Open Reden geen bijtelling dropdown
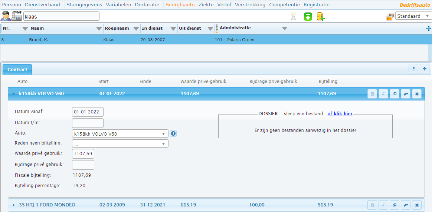Screen dimensions: 432x212 120,144
